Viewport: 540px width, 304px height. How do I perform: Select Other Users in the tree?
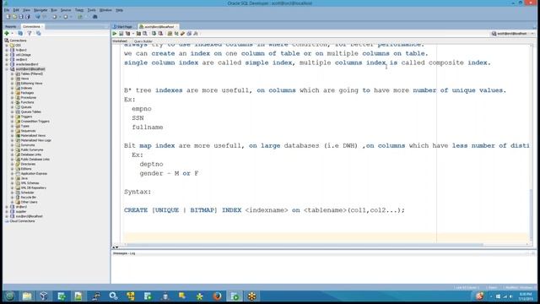[29, 202]
